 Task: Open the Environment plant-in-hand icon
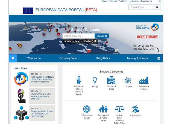[x=136, y=109]
